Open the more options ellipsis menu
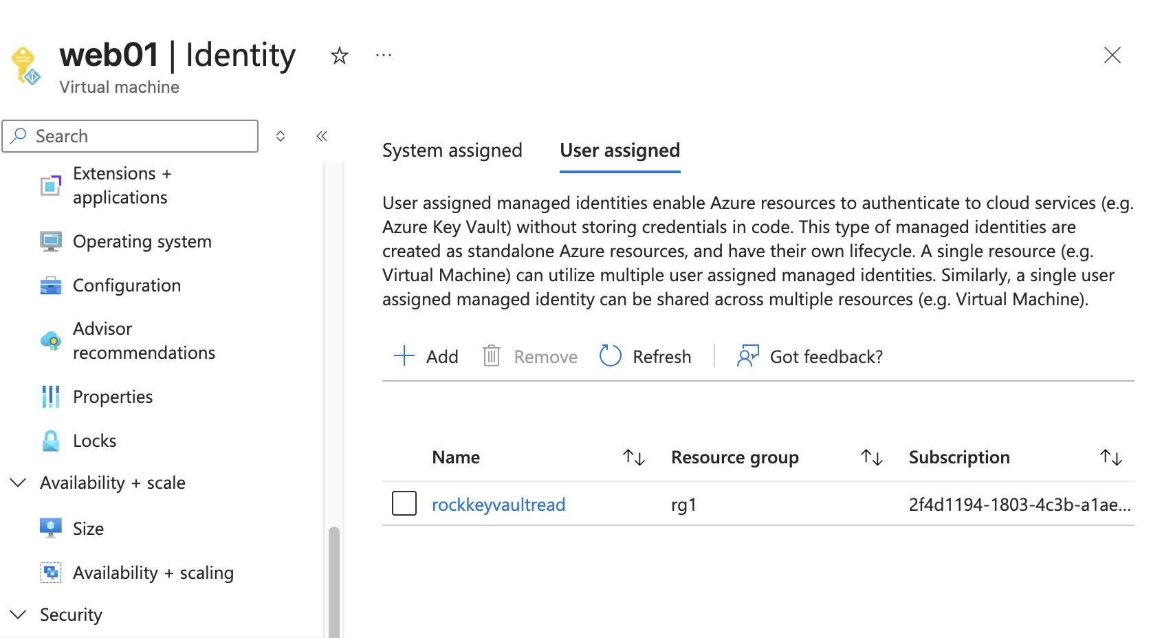Screen dimensions: 1162x638 coord(384,55)
